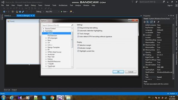
Task: Select File Extension in options tree
Action: (52, 36)
